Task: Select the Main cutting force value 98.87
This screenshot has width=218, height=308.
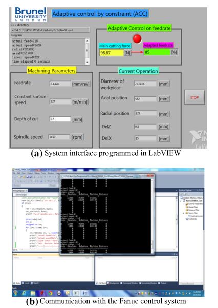Action: tap(112, 53)
